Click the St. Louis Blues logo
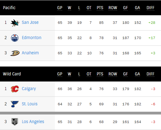The height and width of the screenshot is (130, 161). (x=15, y=104)
